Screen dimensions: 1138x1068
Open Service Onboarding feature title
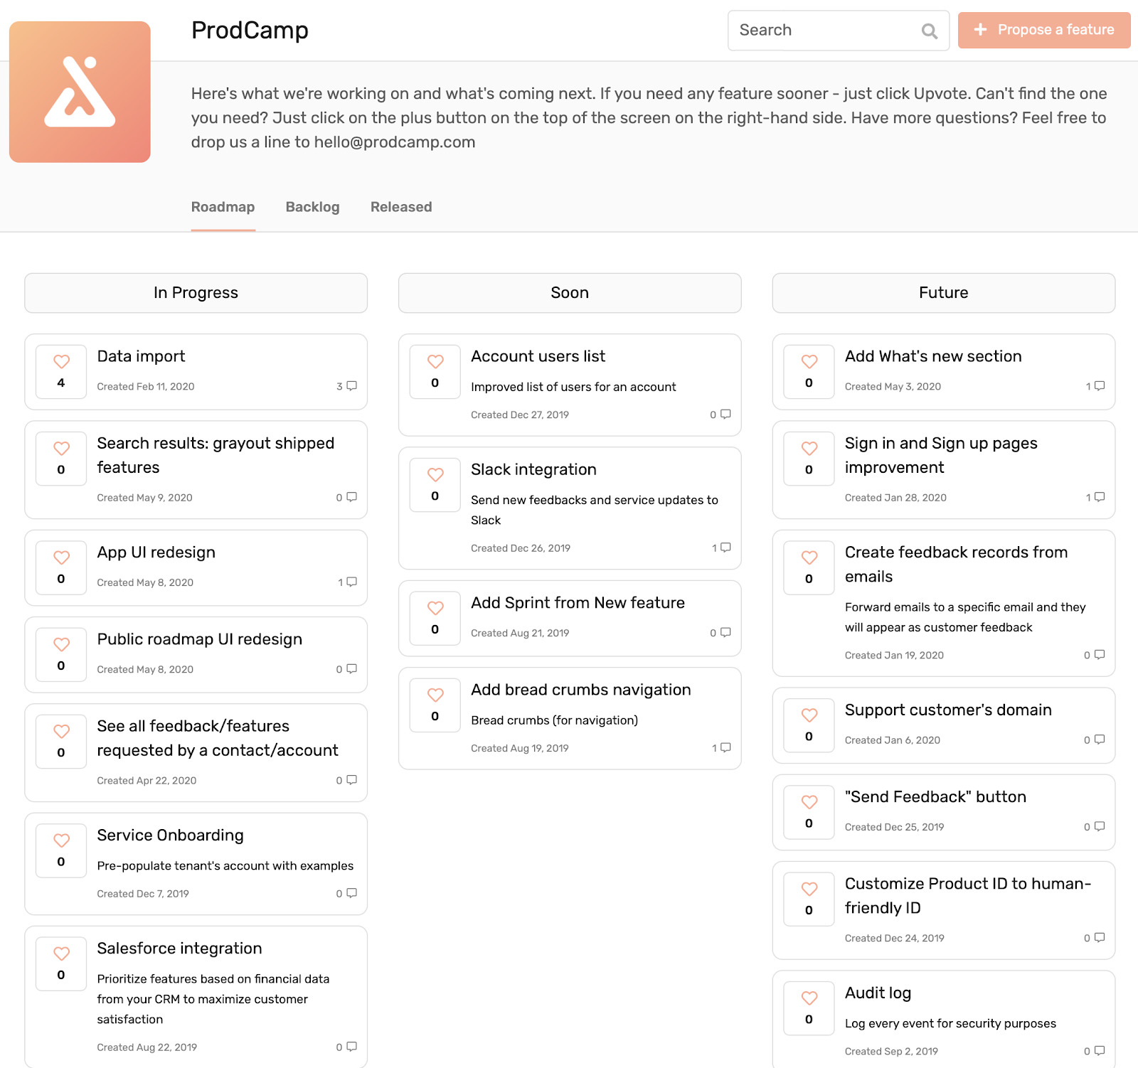170,835
